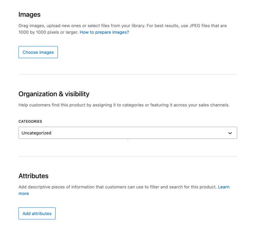Follow the "Learn" link in Attributes description
This screenshot has height=228, width=258.
pyautogui.click(x=223, y=187)
